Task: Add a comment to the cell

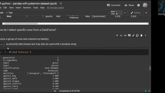Action: click(129, 35)
